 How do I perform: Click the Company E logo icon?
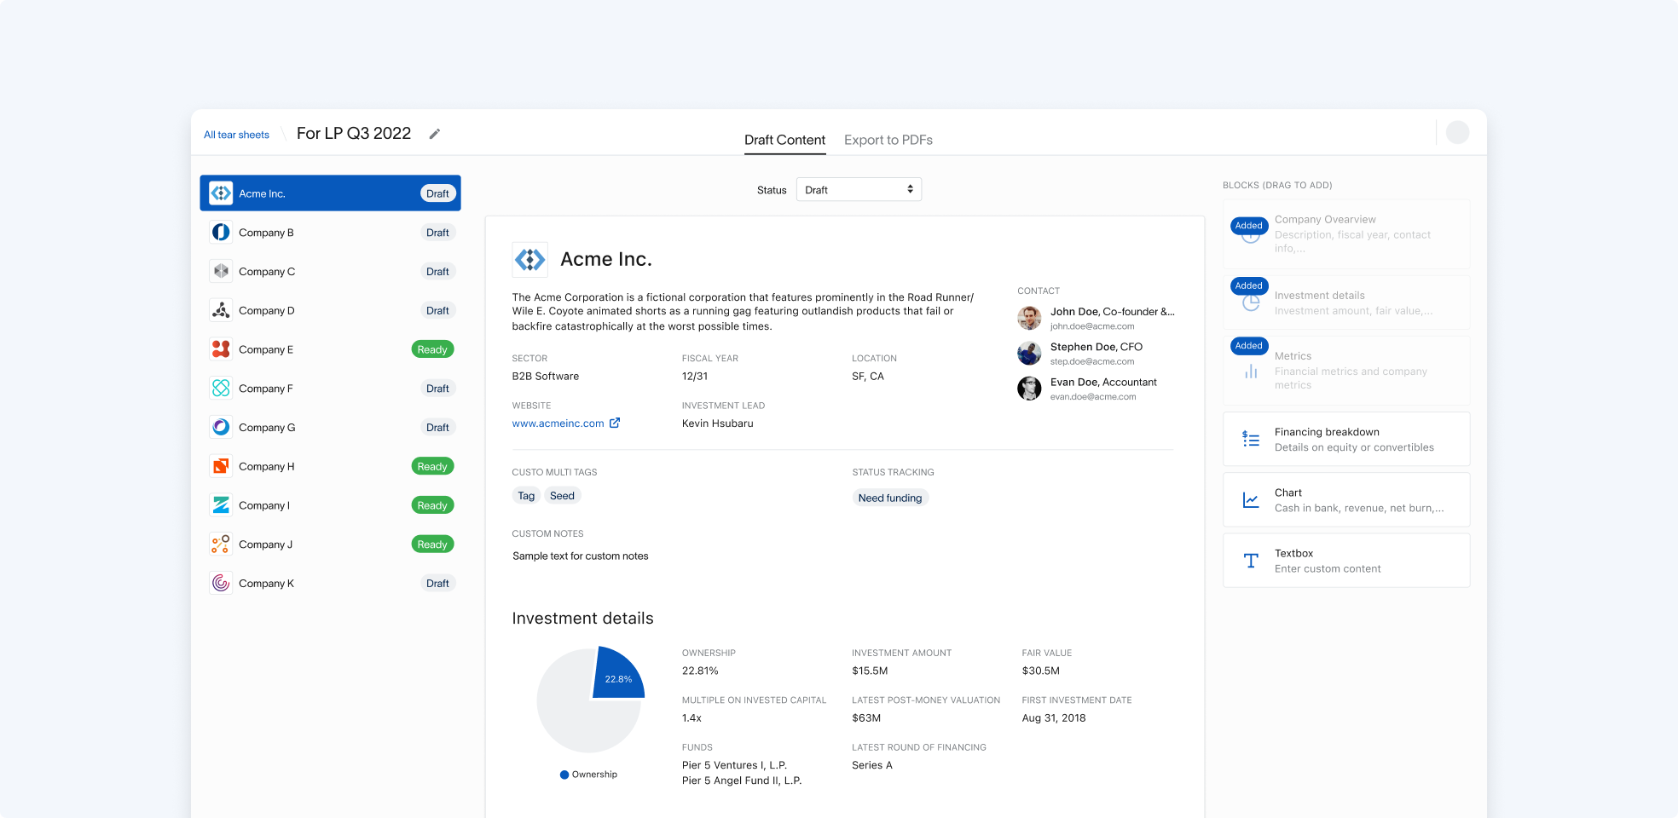click(221, 349)
